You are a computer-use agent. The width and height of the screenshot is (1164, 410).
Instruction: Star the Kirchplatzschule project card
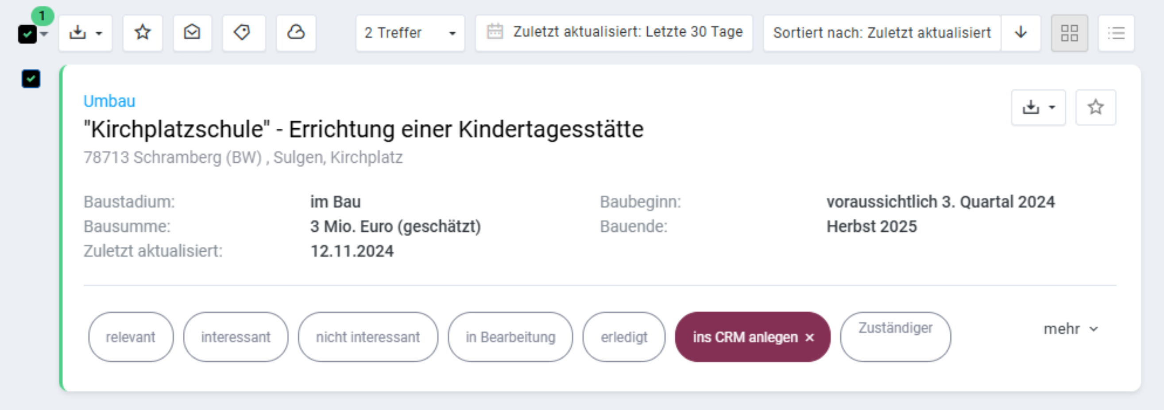(x=1095, y=107)
